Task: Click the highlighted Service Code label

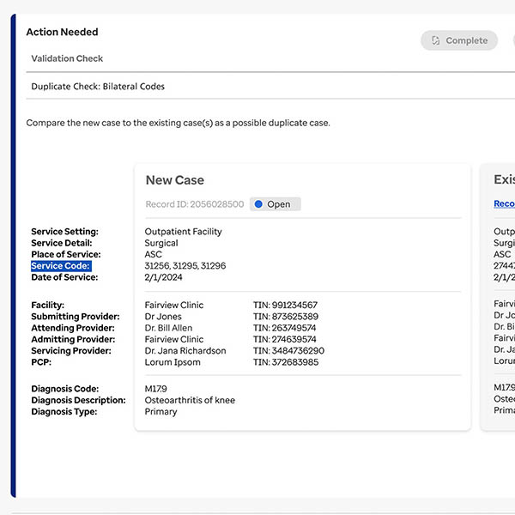Action: [x=60, y=266]
